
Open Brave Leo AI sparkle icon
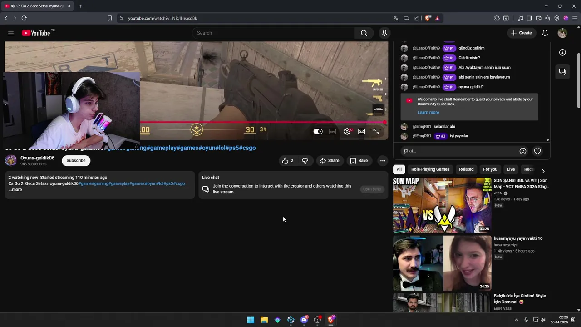click(x=547, y=18)
